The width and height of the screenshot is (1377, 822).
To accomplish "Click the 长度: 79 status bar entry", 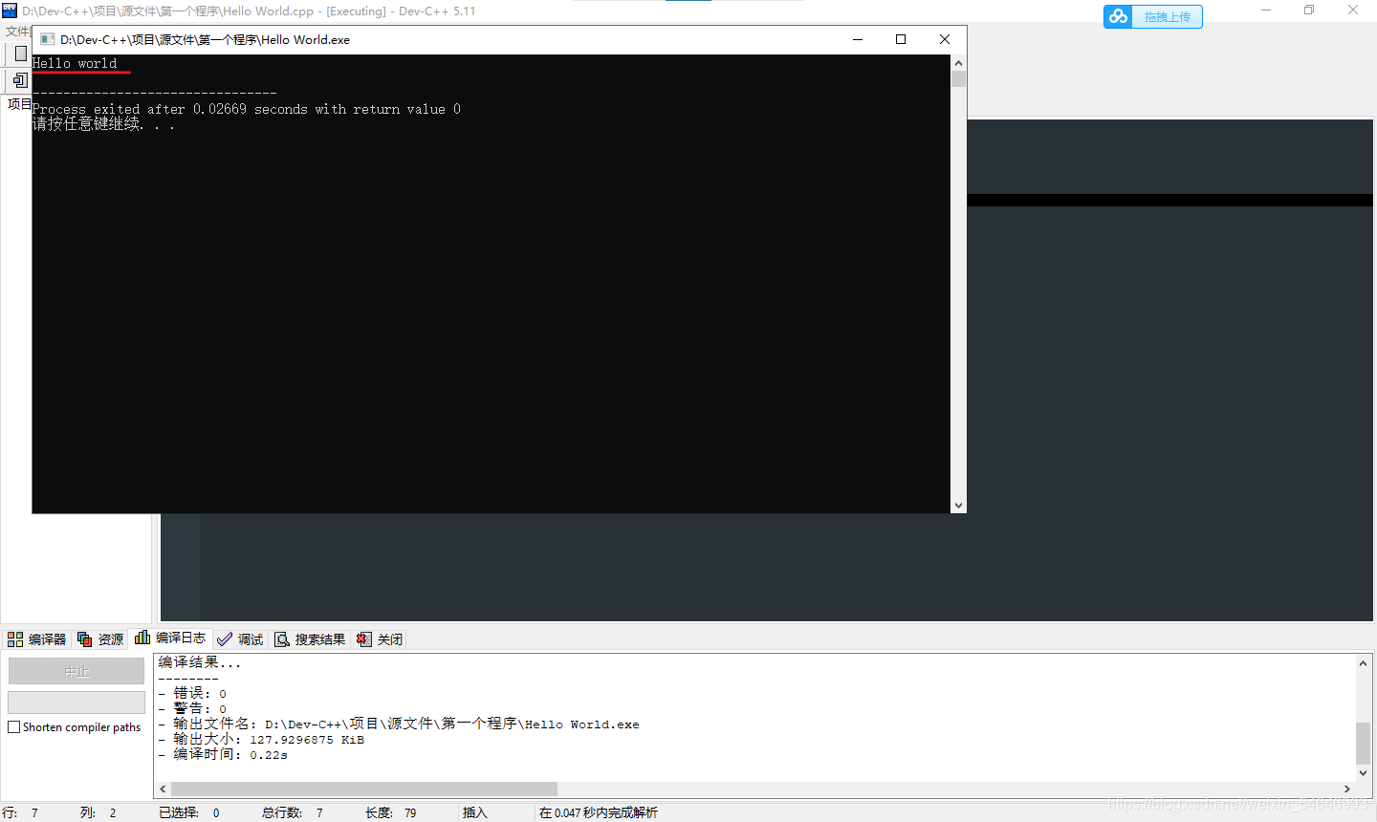I will [x=390, y=812].
